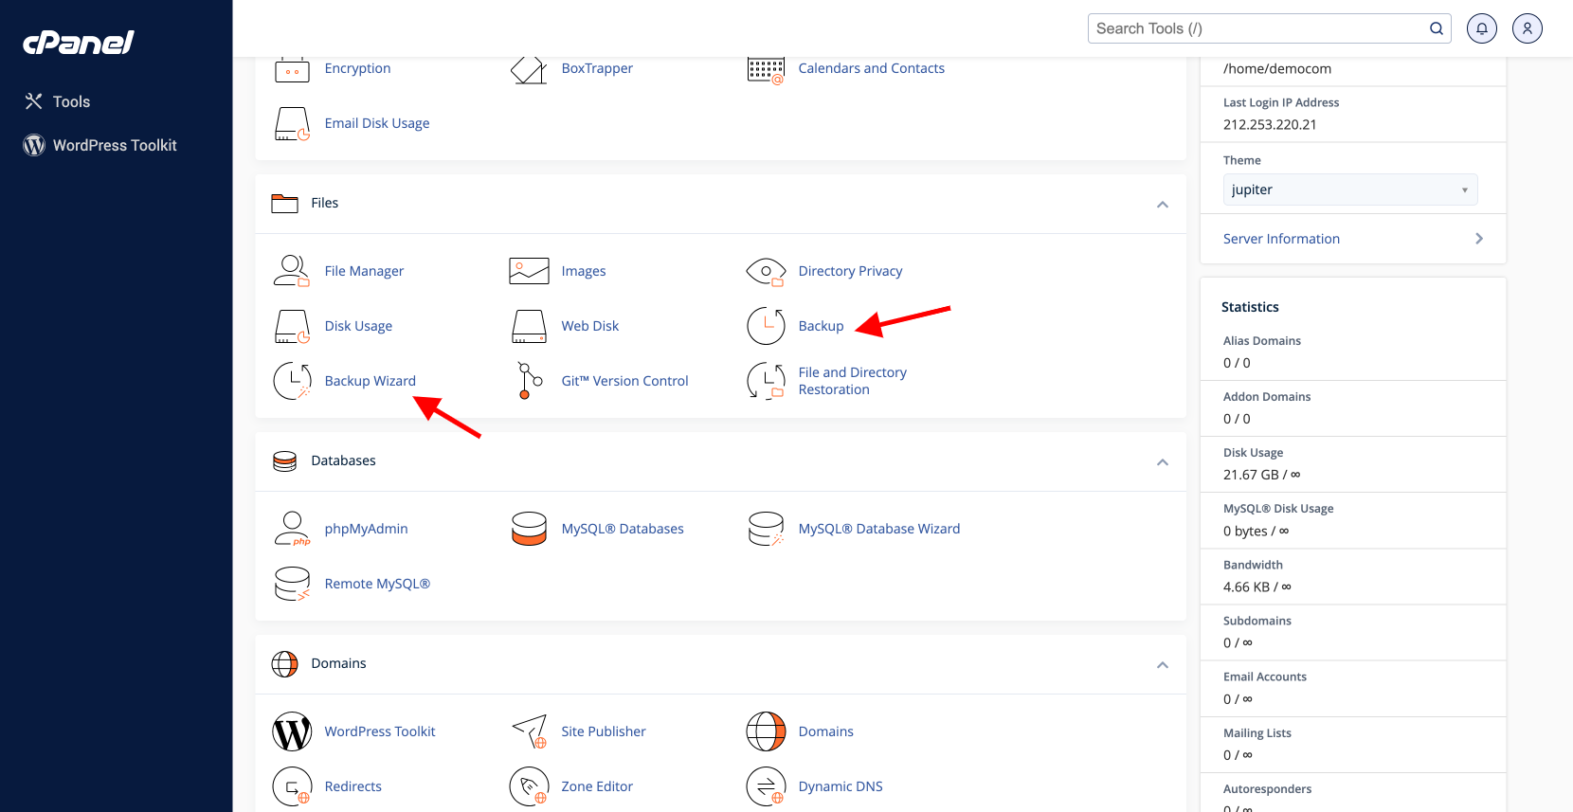The width and height of the screenshot is (1573, 812).
Task: Open the Images link
Action: [584, 271]
